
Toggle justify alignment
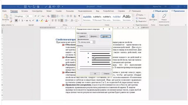(x=62, y=20)
